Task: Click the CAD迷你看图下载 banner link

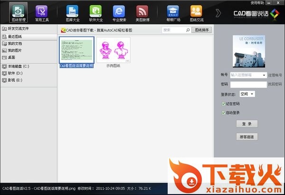Action: pyautogui.click(x=99, y=30)
